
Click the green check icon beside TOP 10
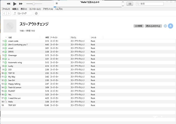pyautogui.click(x=6, y=73)
